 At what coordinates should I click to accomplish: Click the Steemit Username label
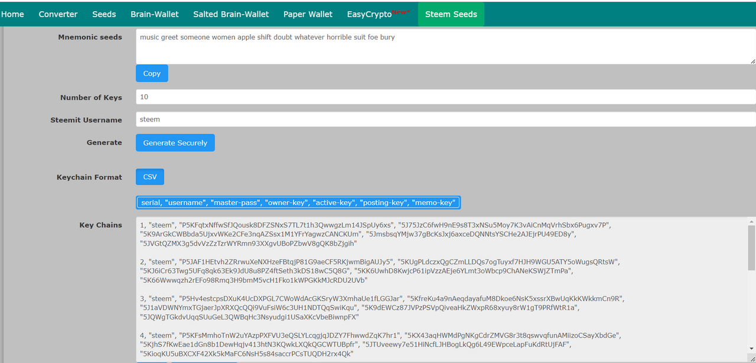[x=86, y=120]
